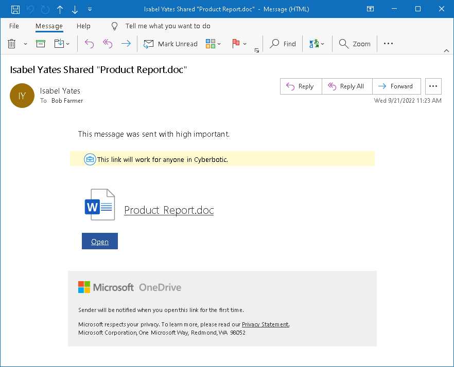Expand the Follow Up flag dropdown
Viewport: 454px width, 367px height.
click(x=245, y=44)
